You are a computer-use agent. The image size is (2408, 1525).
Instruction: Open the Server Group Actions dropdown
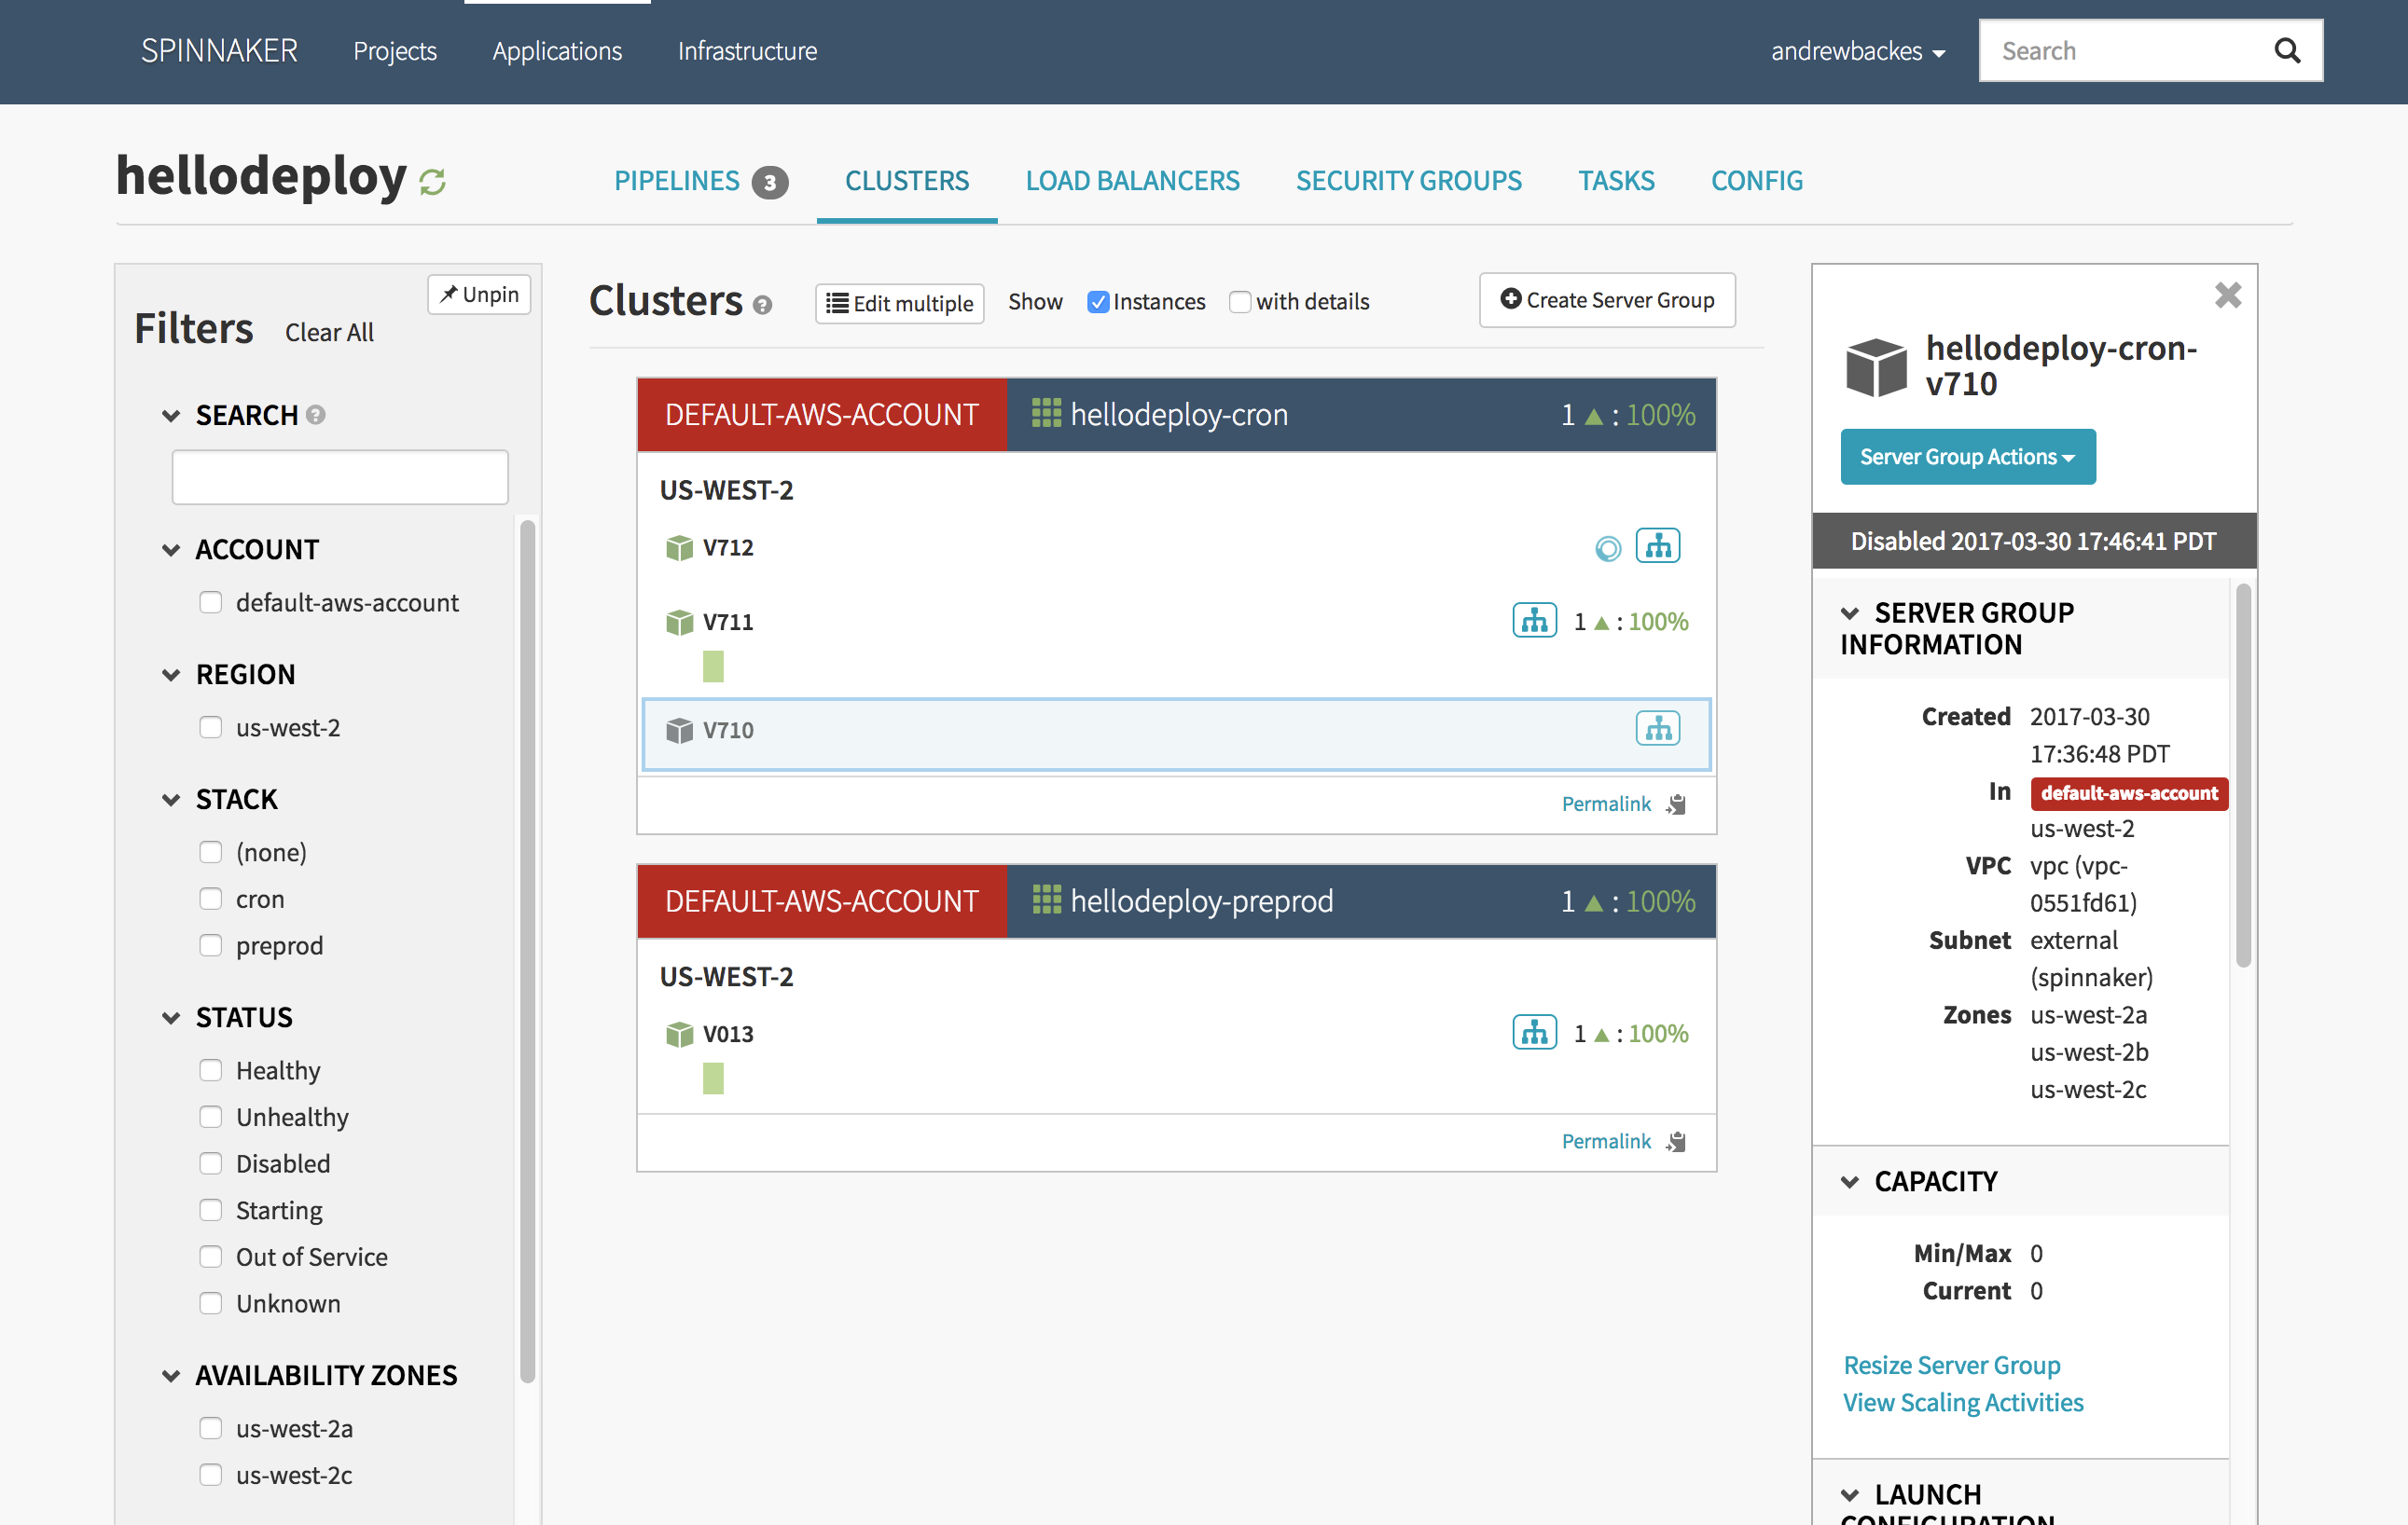point(1967,457)
